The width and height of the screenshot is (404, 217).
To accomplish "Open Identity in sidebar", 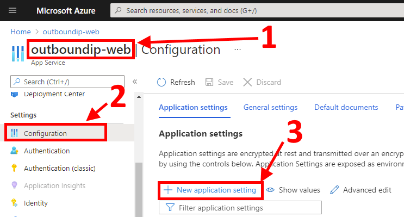I will point(35,203).
